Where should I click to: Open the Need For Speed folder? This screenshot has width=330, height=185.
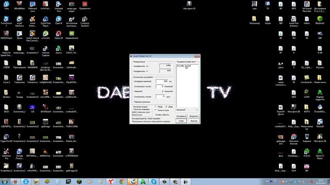pos(6,51)
